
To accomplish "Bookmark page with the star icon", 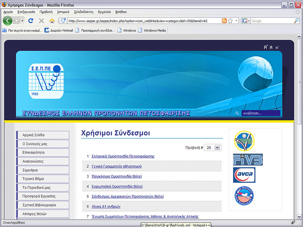I will 230,21.
